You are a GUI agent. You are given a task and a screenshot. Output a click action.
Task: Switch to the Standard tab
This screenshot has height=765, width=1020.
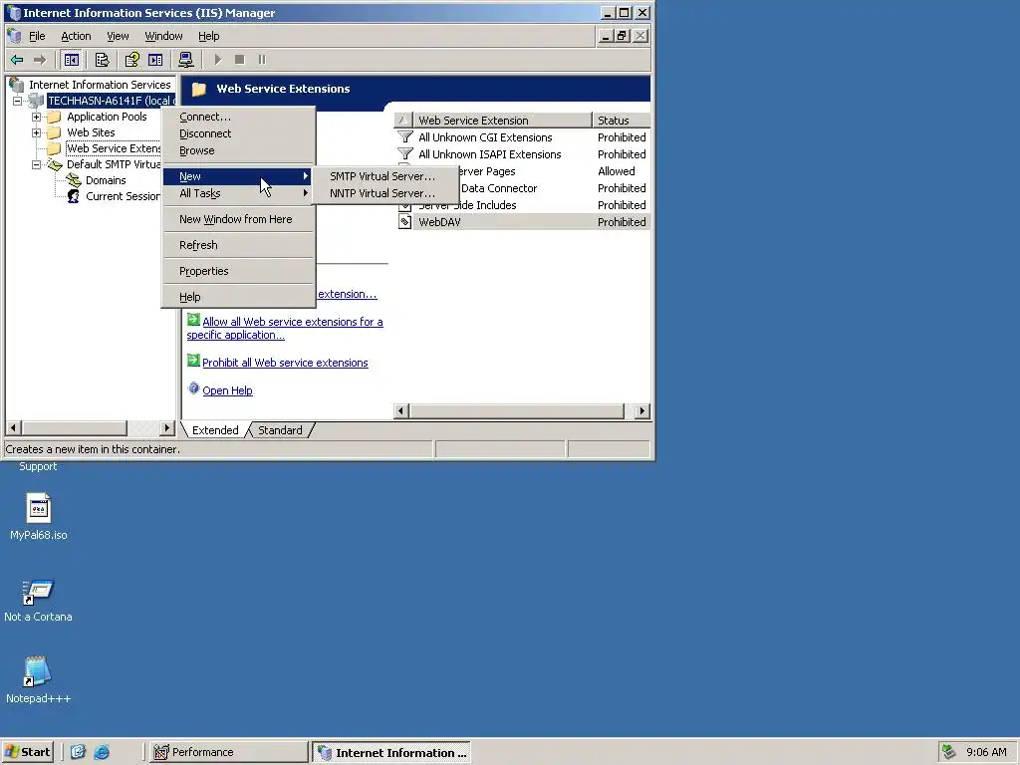click(280, 430)
